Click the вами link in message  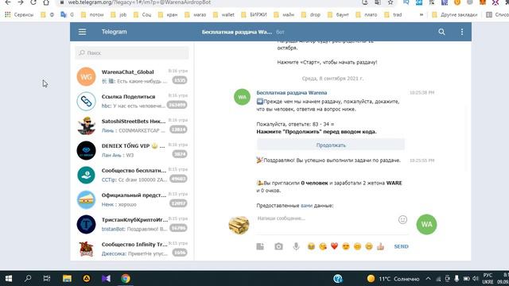(x=306, y=206)
